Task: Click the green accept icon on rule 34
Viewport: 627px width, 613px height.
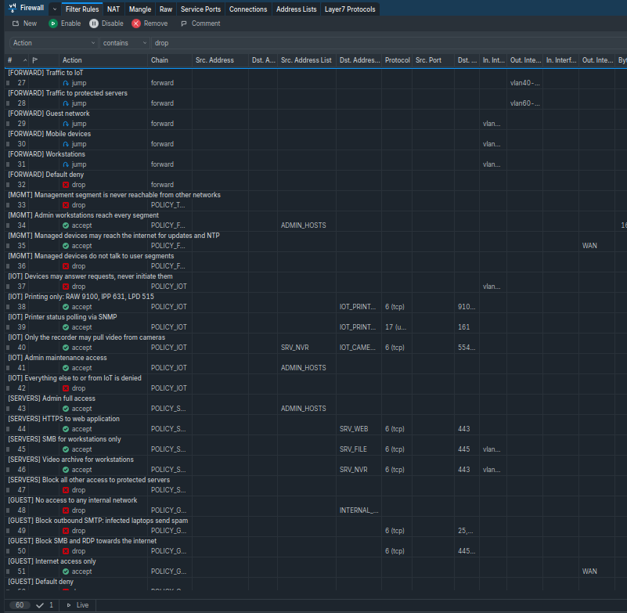Action: 66,225
